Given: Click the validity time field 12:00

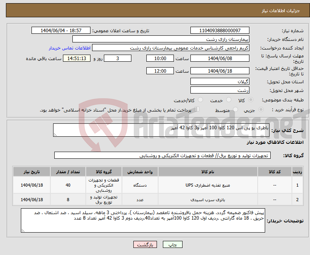Looking at the screenshot, I should coord(160,71).
